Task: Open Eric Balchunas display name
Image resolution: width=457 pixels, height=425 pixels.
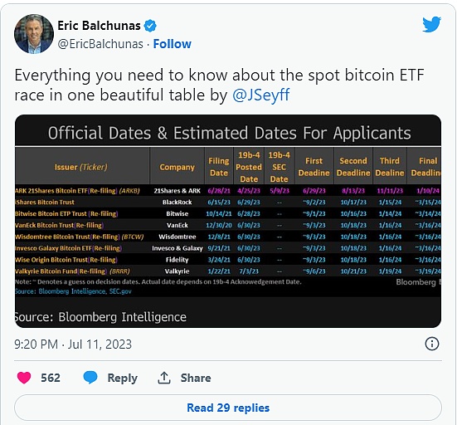Action: (x=99, y=26)
